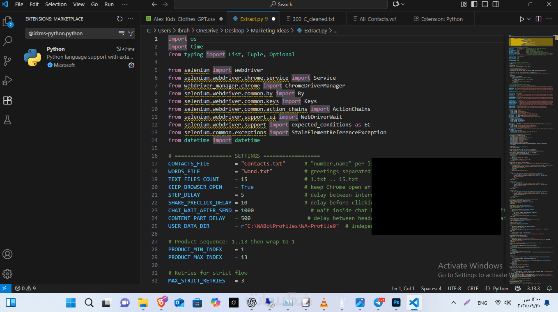Open the Explorer view in activity bar
This screenshot has width=558, height=312.
7,22
